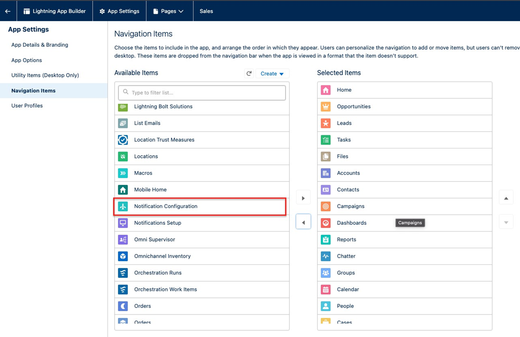This screenshot has height=337, width=520.
Task: Open the App Settings tab
Action: click(119, 11)
